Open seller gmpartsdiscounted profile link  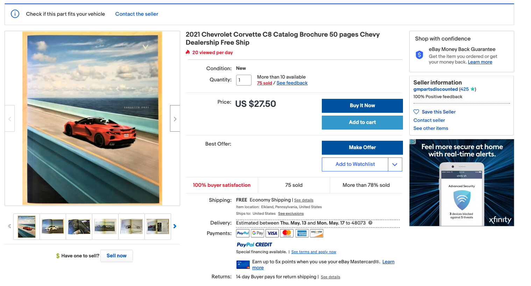(x=436, y=89)
